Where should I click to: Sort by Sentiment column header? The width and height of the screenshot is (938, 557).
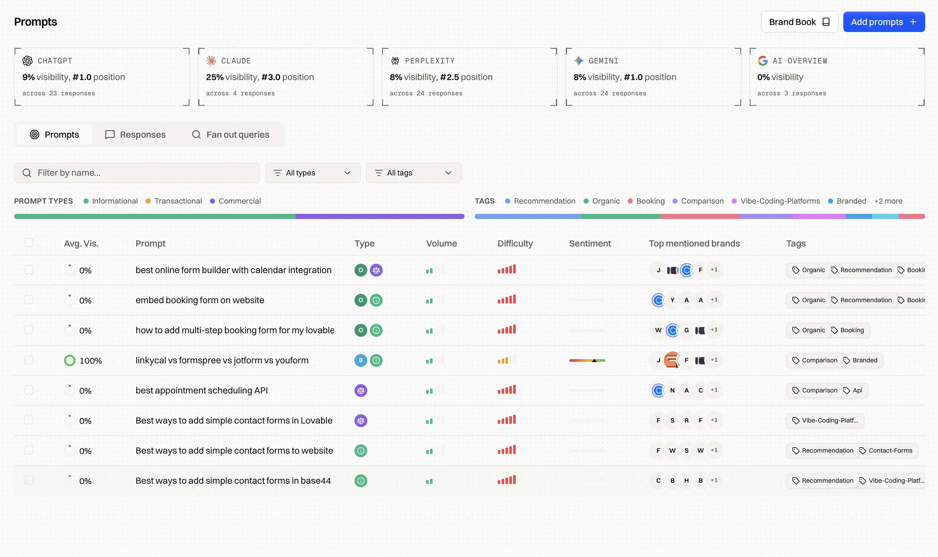590,243
